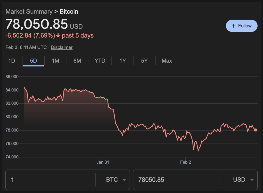Select the Max range tab
This screenshot has height=193, width=263.
click(167, 61)
